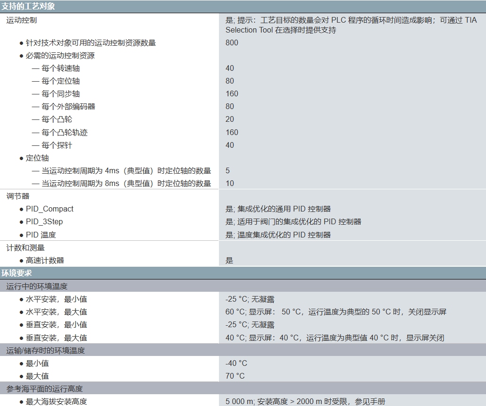Viewport: 486px width, 406px height.
Task: Click the "高速计数器" row label
Action: (45, 261)
